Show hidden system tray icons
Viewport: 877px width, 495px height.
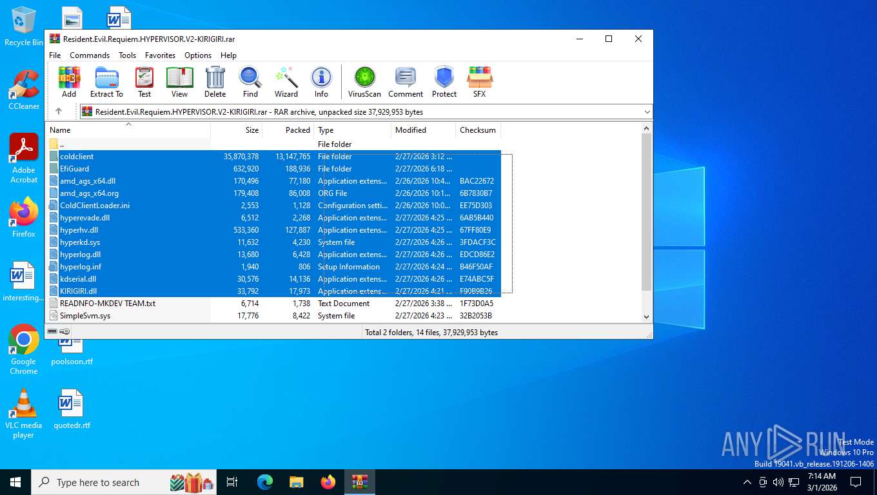(747, 482)
